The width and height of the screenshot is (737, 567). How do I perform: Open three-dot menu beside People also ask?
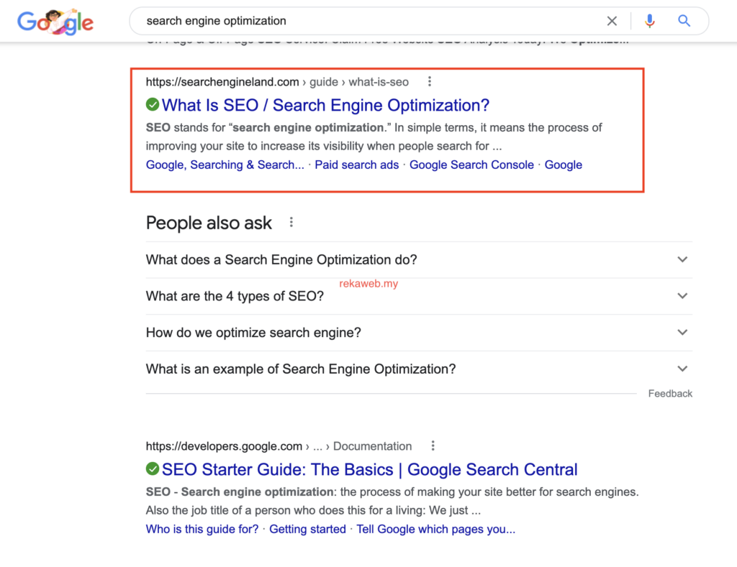[291, 222]
